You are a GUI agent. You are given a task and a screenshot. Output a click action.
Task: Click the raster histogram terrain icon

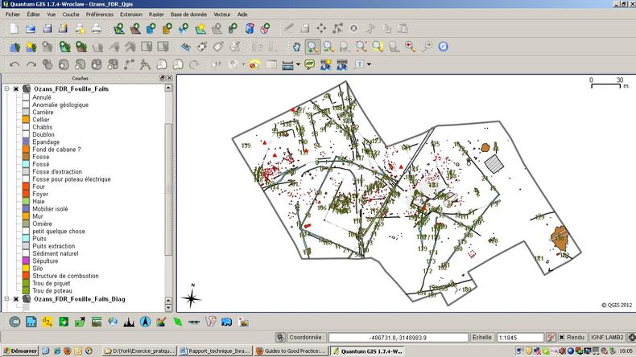click(129, 322)
